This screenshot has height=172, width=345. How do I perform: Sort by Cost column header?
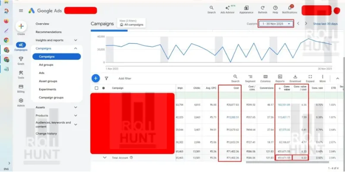pyautogui.click(x=236, y=88)
